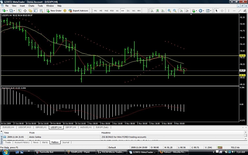This screenshot has height=155, width=248.
Task: Select the Crosshair tool
Action: pos(222,11)
